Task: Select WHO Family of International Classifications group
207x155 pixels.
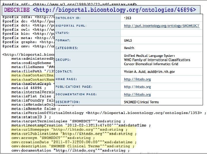Action: (157, 60)
